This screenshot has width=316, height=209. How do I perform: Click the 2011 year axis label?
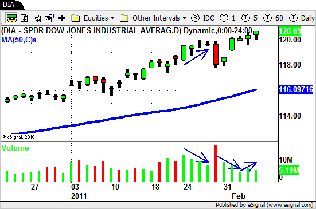click(x=79, y=196)
